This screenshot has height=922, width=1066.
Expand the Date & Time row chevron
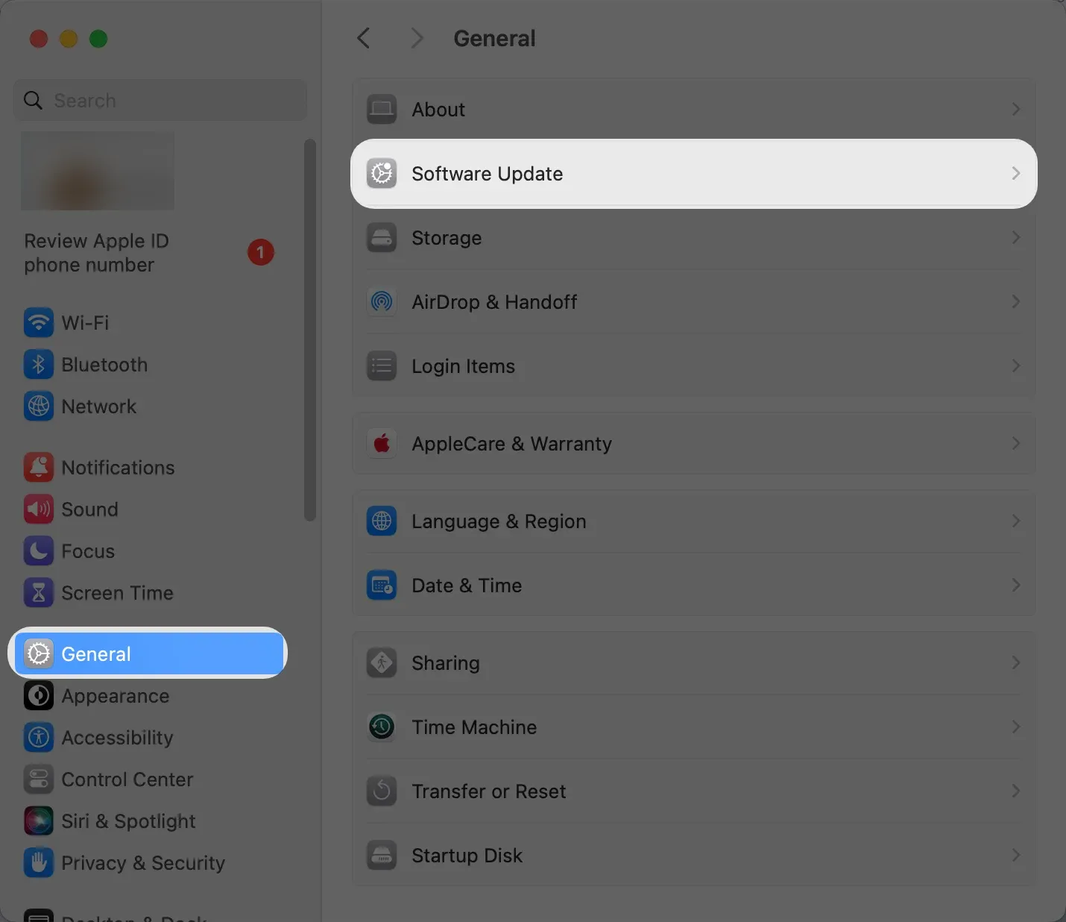tap(1016, 586)
